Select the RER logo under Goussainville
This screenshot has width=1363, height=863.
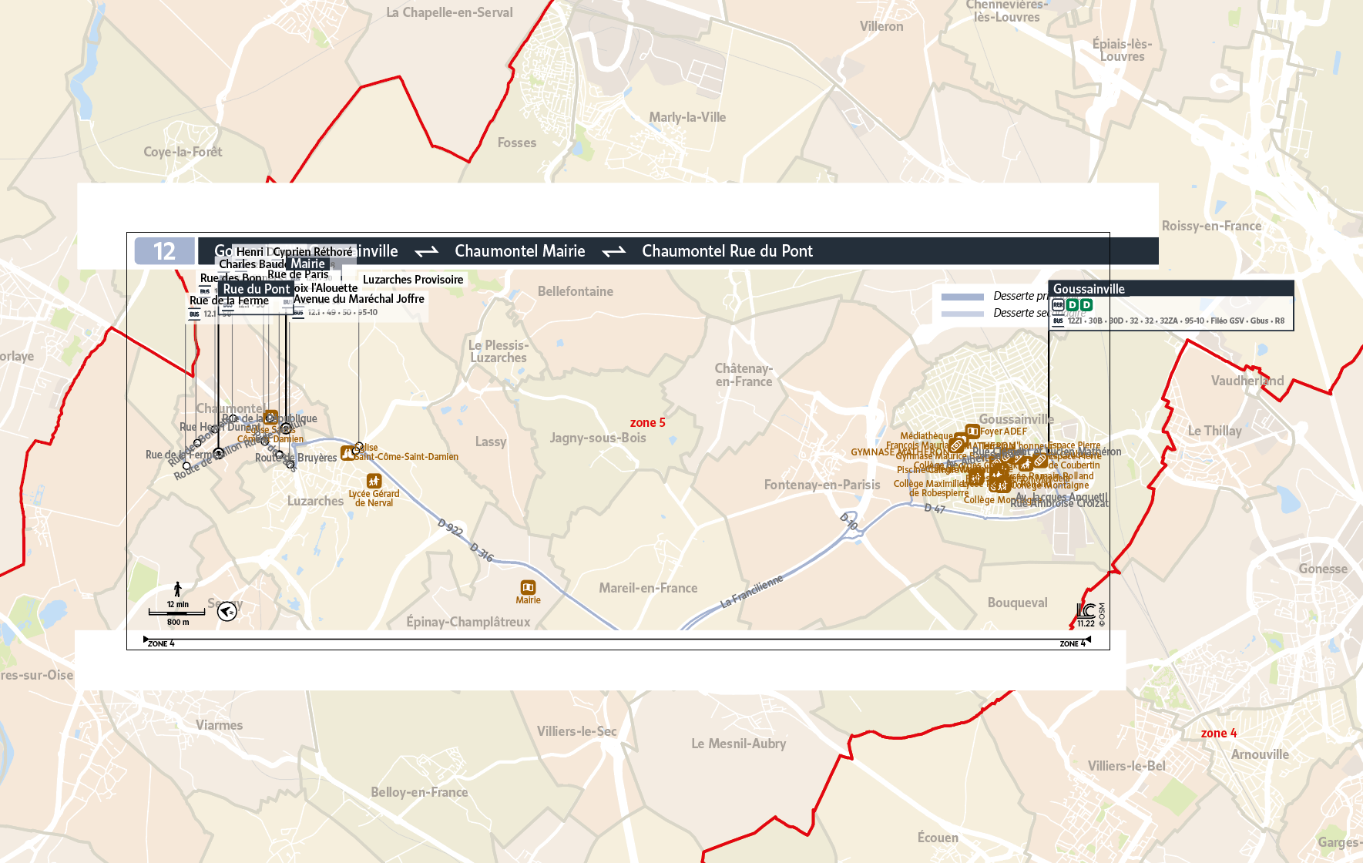coord(1058,305)
